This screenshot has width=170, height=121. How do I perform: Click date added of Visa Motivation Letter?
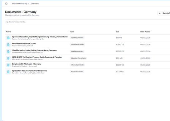pos(145,51)
